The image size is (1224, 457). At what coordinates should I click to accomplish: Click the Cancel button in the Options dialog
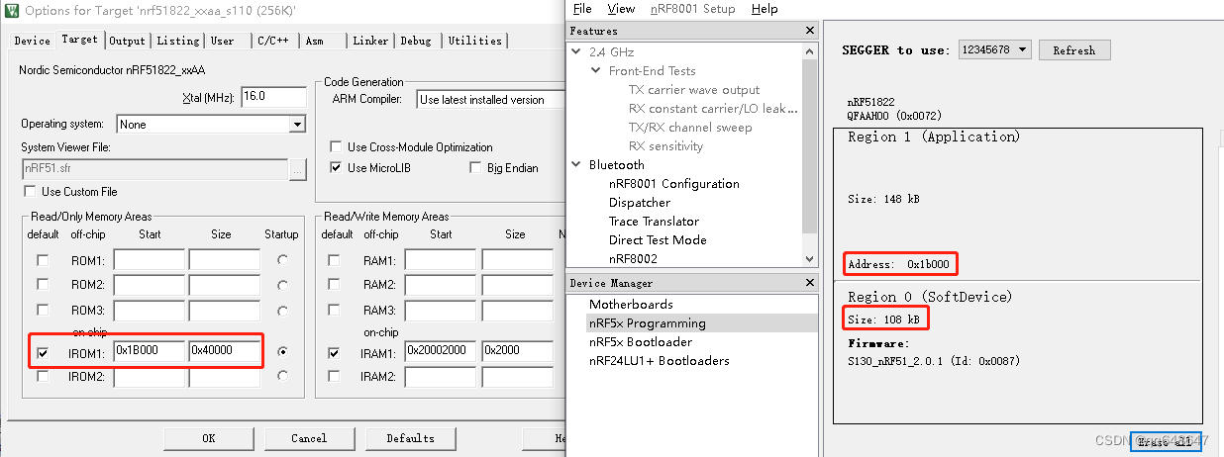click(x=309, y=438)
